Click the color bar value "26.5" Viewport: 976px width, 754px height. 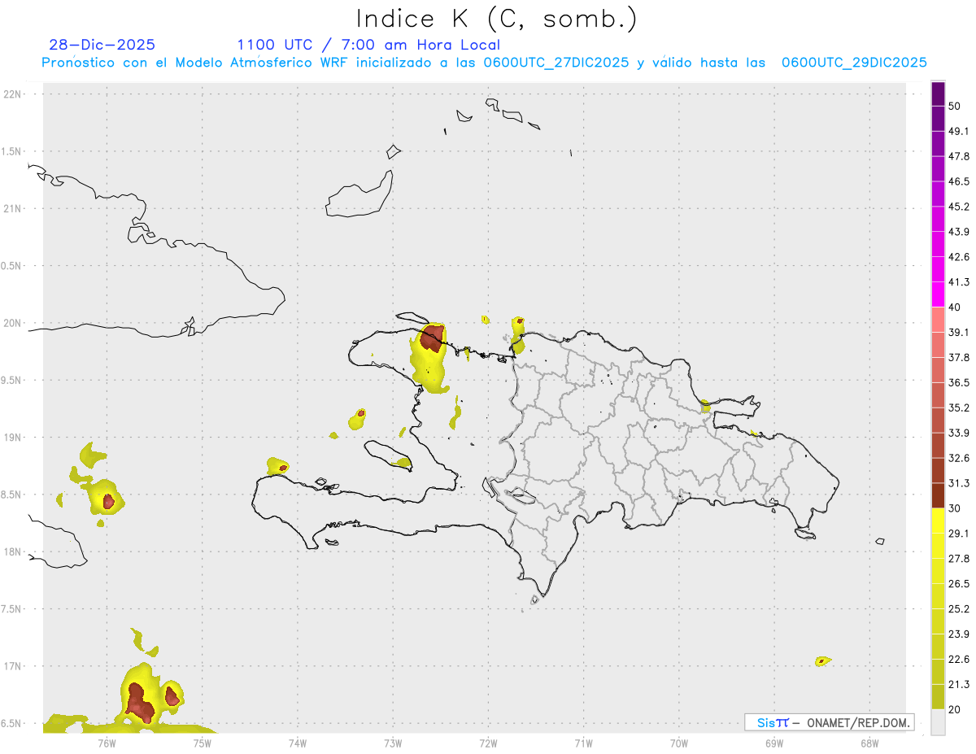point(959,584)
